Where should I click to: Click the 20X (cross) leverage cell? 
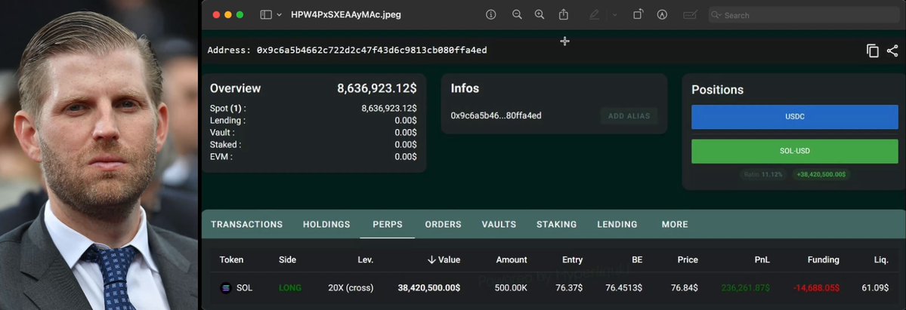tap(351, 287)
